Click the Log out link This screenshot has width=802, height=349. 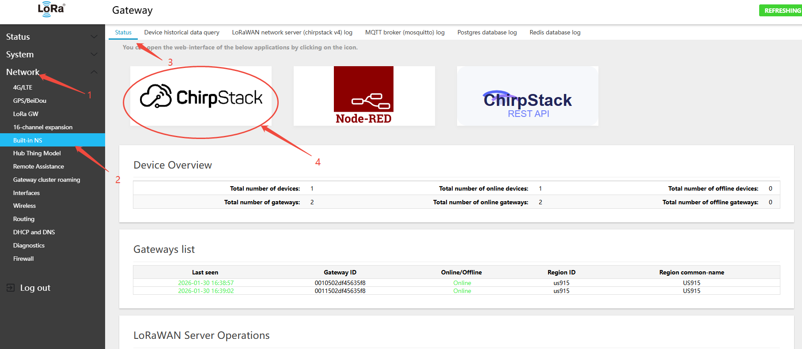[35, 288]
